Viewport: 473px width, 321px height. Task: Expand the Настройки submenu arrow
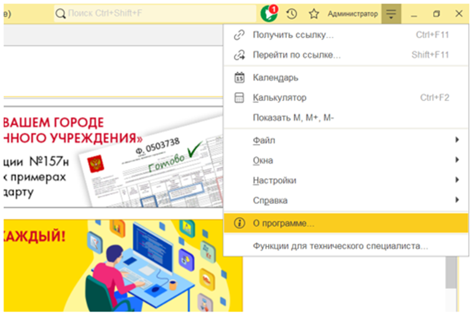point(457,180)
